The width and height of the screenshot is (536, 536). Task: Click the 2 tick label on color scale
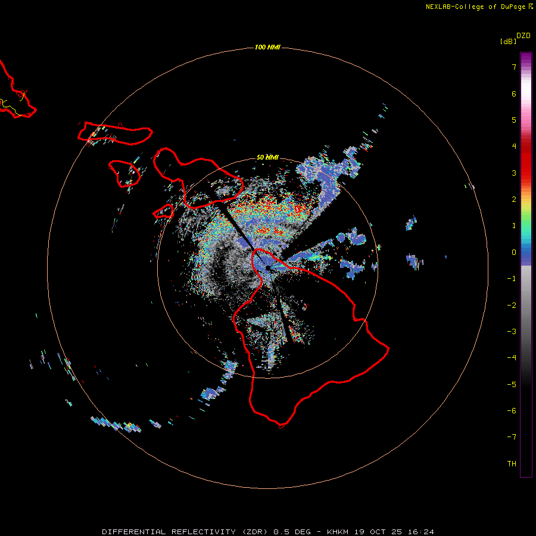(514, 200)
